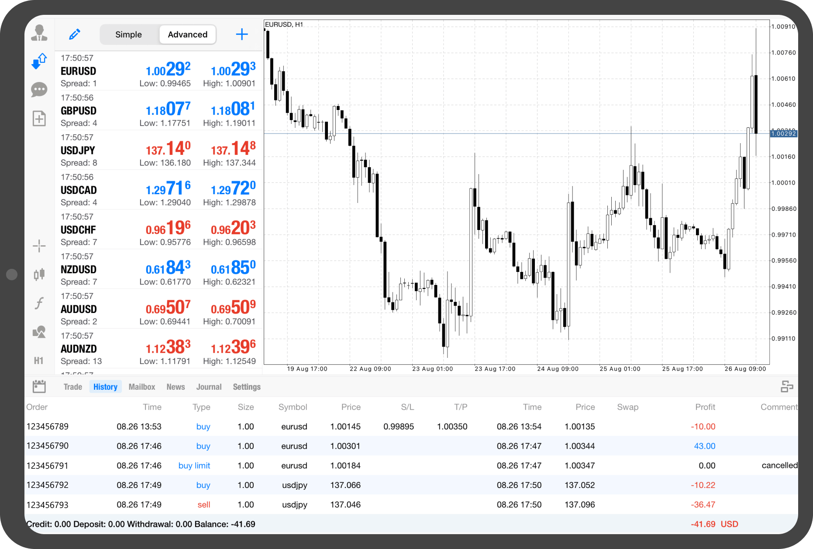Switch to the Trade tab
Viewport: 813px width, 549px height.
pos(72,386)
